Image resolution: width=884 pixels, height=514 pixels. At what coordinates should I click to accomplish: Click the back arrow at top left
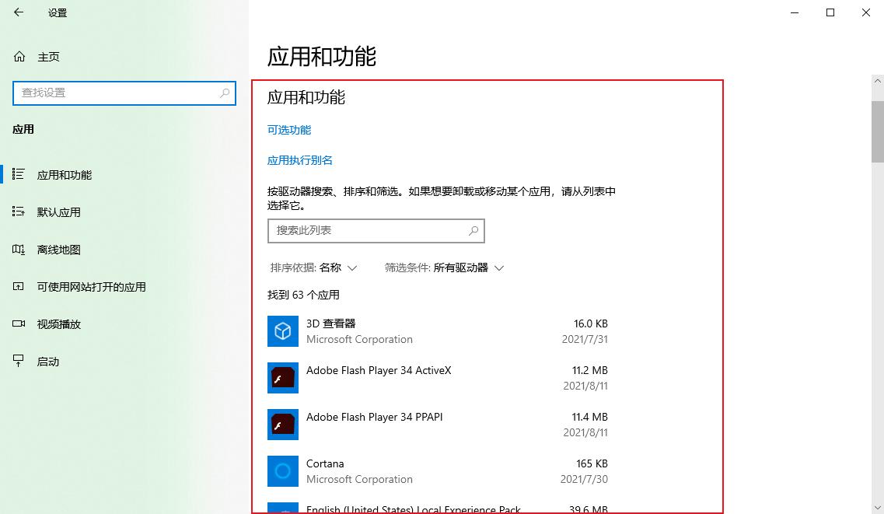click(17, 12)
